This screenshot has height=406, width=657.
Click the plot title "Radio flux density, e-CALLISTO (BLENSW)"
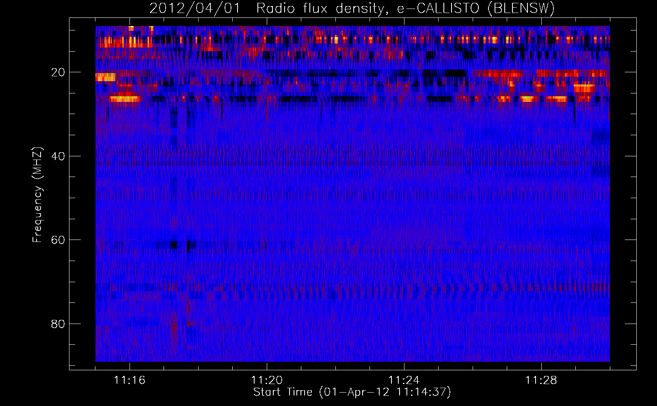click(405, 8)
